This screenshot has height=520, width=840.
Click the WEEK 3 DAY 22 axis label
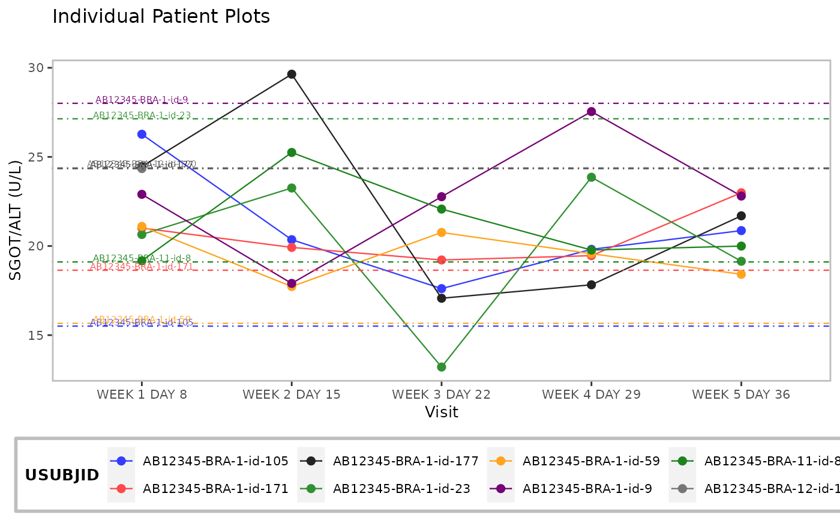[442, 395]
